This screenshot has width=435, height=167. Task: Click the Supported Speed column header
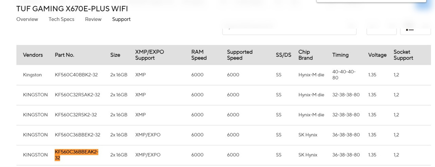coord(240,55)
